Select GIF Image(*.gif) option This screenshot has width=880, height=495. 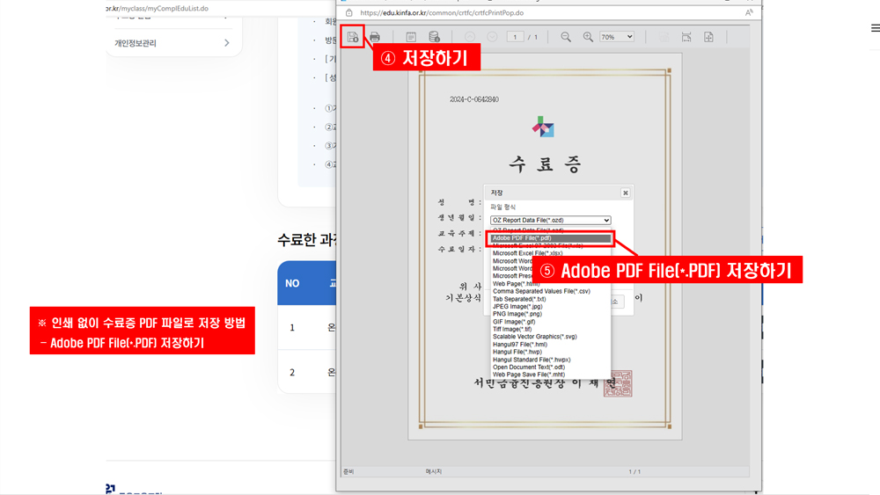[x=514, y=322]
